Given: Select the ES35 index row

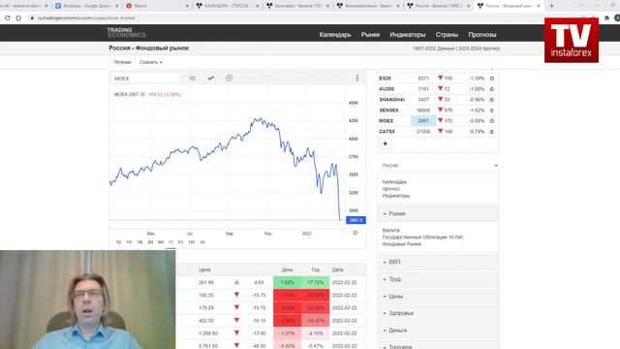Looking at the screenshot, I should [438, 79].
